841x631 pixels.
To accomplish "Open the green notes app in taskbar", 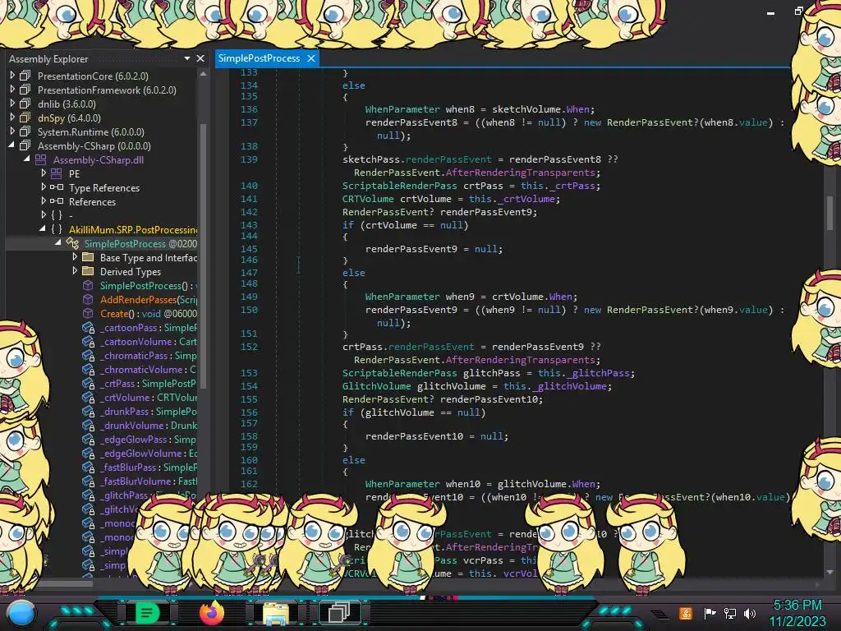I will [x=148, y=612].
